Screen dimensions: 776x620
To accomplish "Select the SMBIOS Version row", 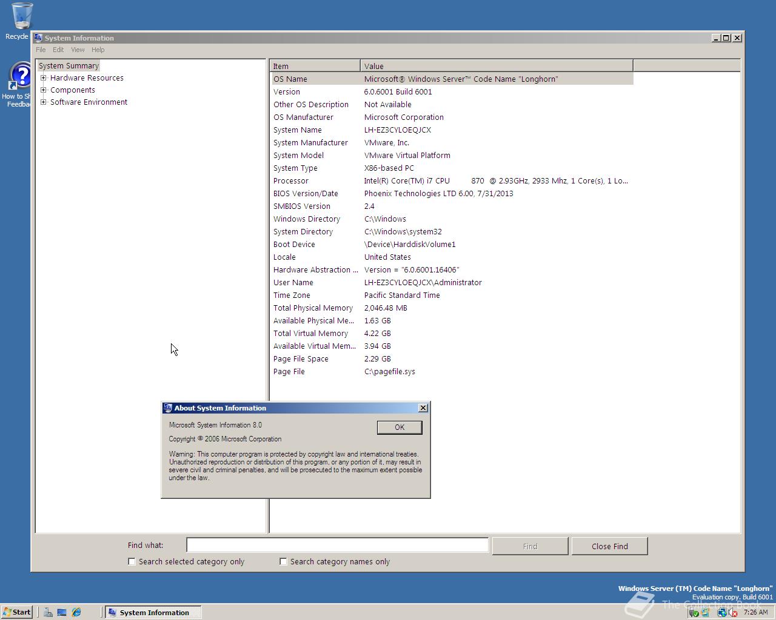I will [452, 206].
